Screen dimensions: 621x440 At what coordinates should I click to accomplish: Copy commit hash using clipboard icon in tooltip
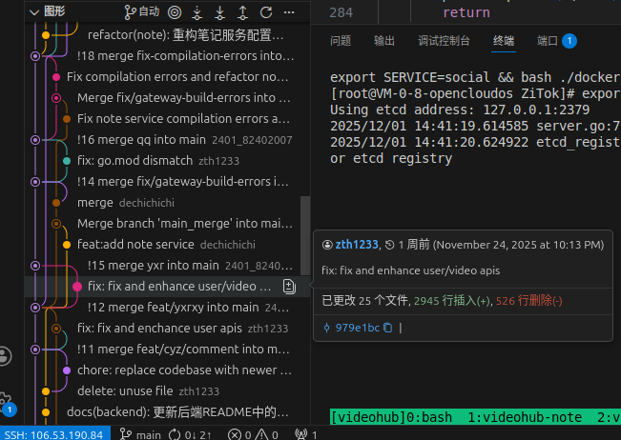387,328
